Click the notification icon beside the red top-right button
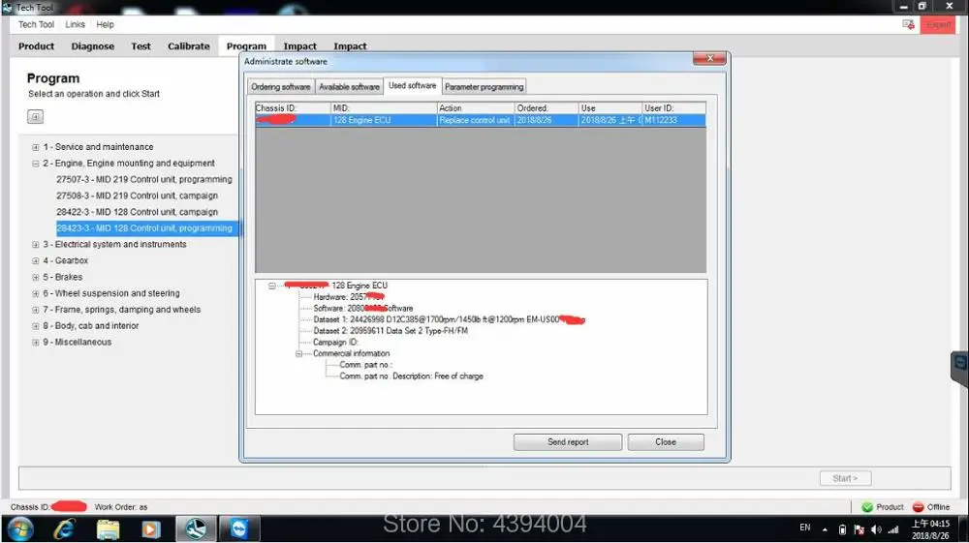The height and width of the screenshot is (543, 969). [909, 25]
